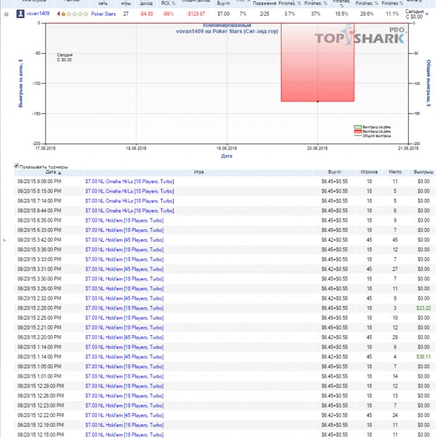Click the star rating icons
436x438 pixels.
[x=74, y=13]
